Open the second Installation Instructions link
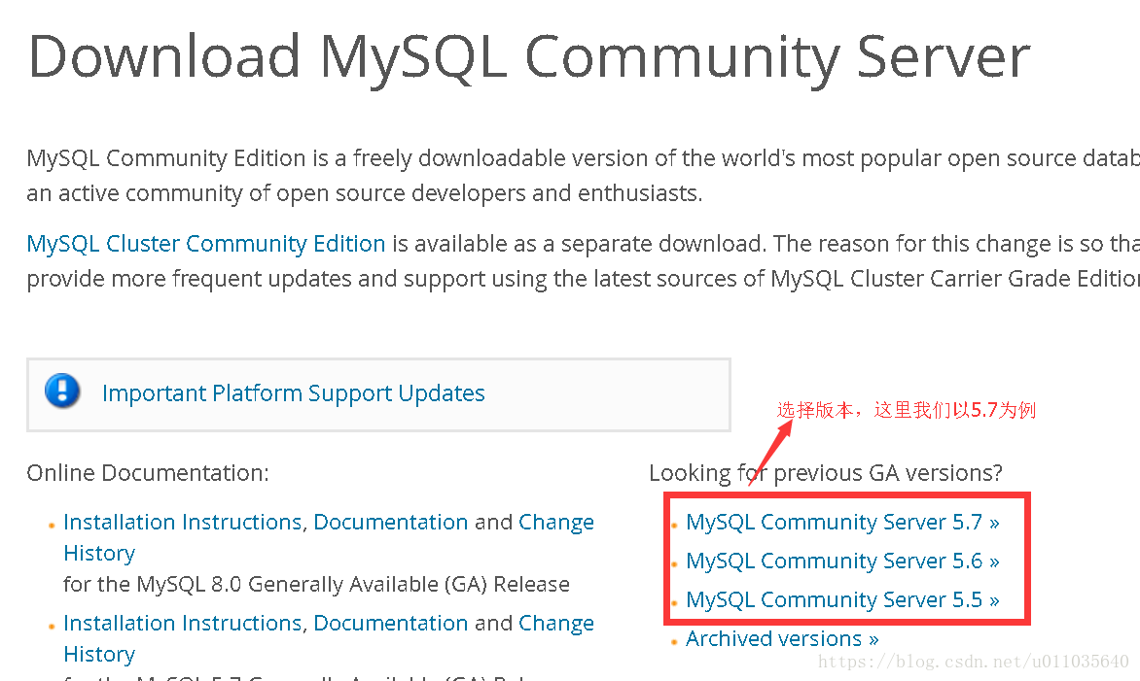1140x681 pixels. click(x=183, y=623)
